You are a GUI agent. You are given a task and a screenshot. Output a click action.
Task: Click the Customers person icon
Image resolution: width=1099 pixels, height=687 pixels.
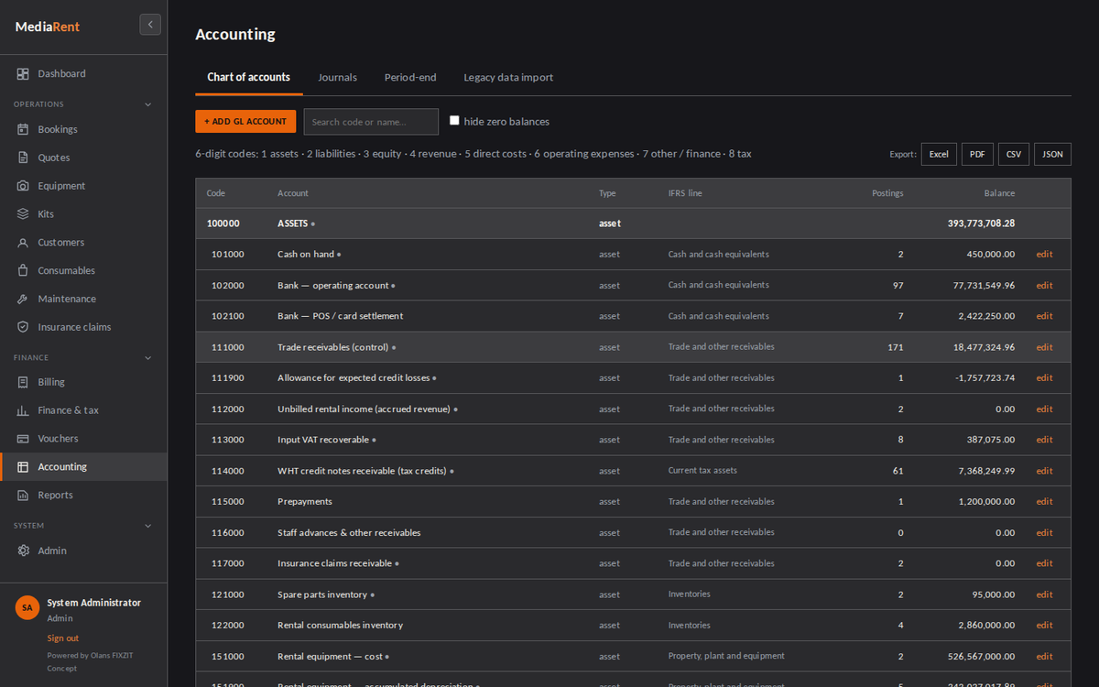pyautogui.click(x=23, y=243)
